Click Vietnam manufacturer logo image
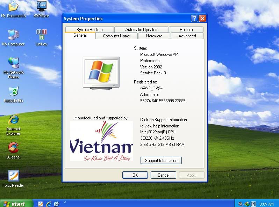Viewport: 279px width, 207px height. (101, 141)
